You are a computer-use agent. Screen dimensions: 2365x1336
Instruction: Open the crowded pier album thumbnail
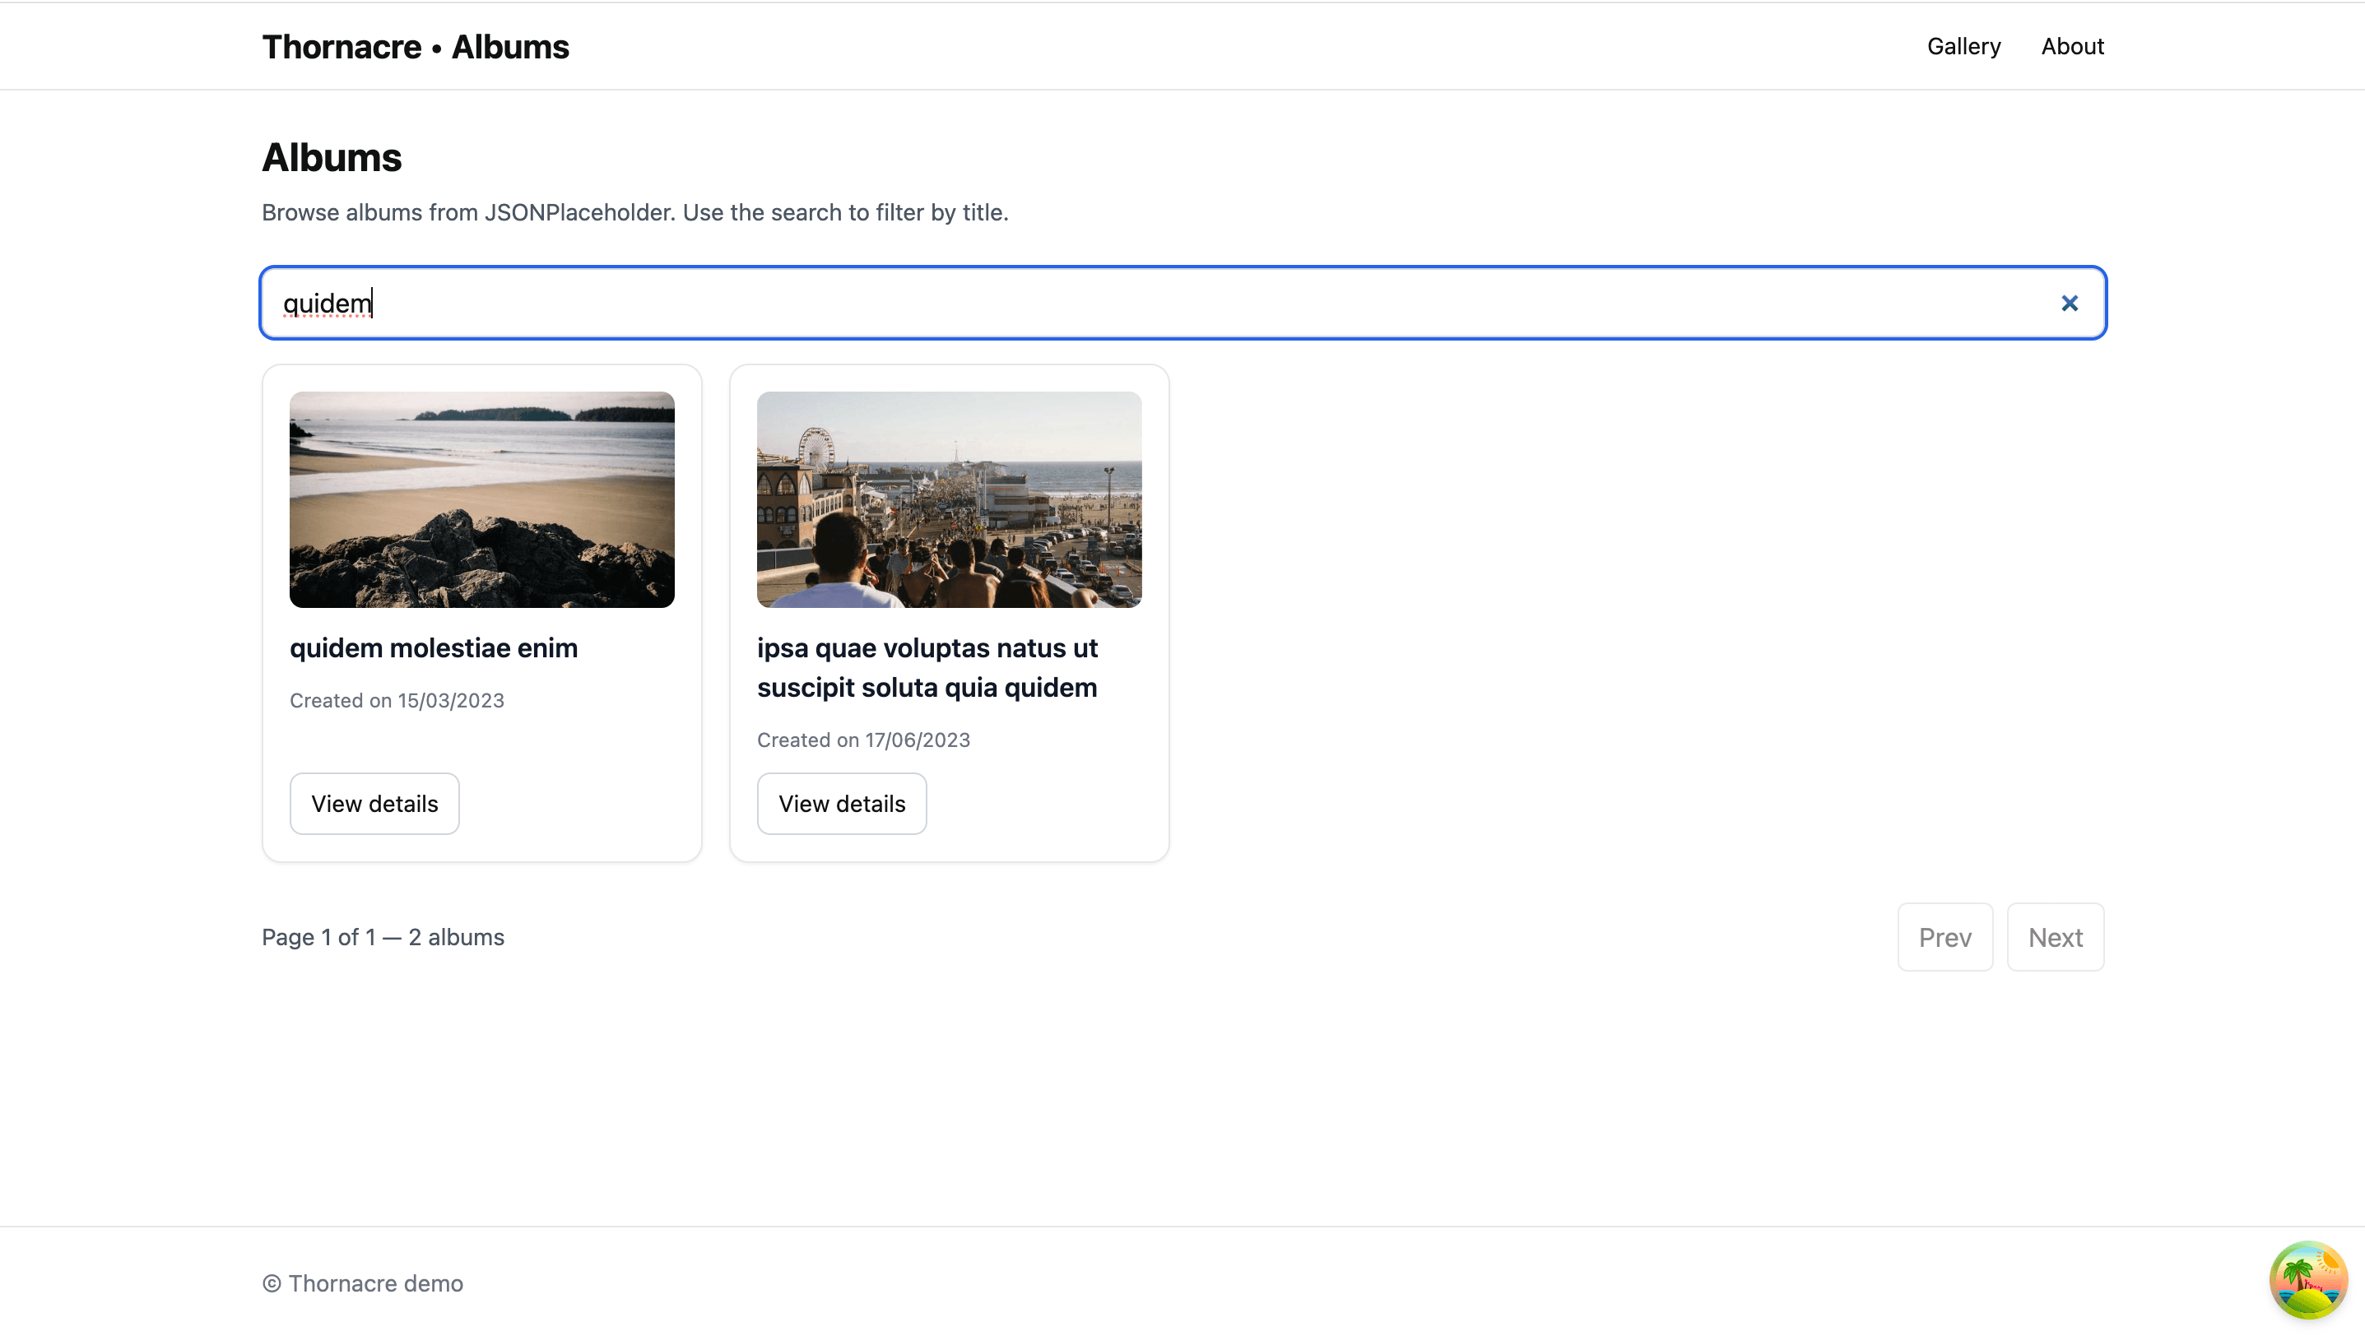949,499
